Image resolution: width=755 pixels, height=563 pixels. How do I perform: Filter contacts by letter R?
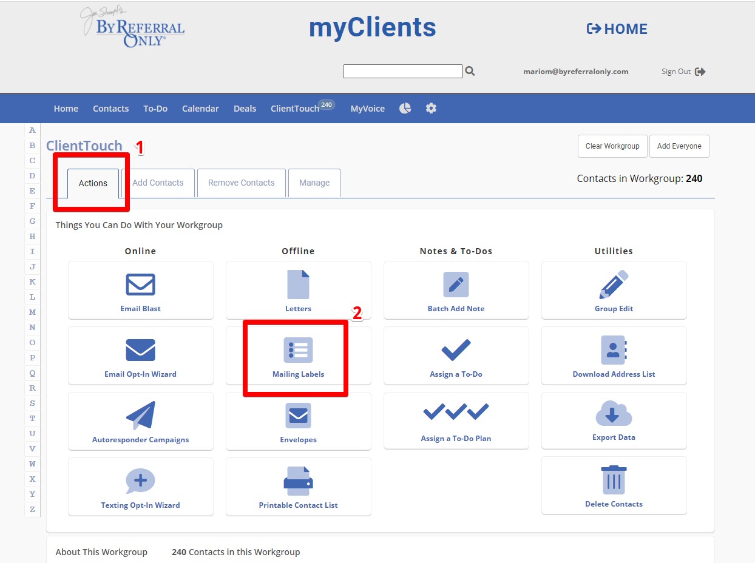(33, 388)
